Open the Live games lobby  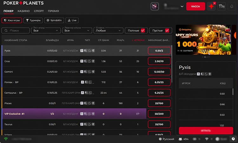point(72,20)
